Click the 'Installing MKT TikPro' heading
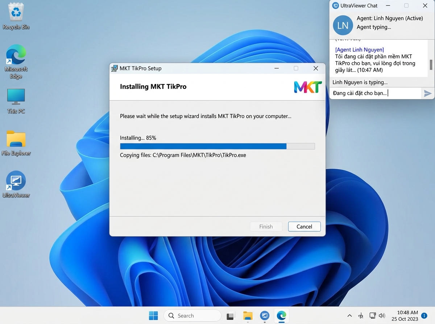Image resolution: width=435 pixels, height=324 pixels. pyautogui.click(x=153, y=87)
